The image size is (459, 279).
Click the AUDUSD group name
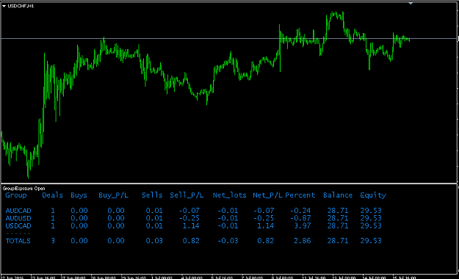coord(18,218)
